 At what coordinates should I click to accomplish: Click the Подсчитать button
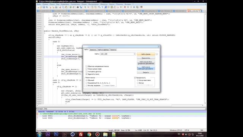(146, 58)
